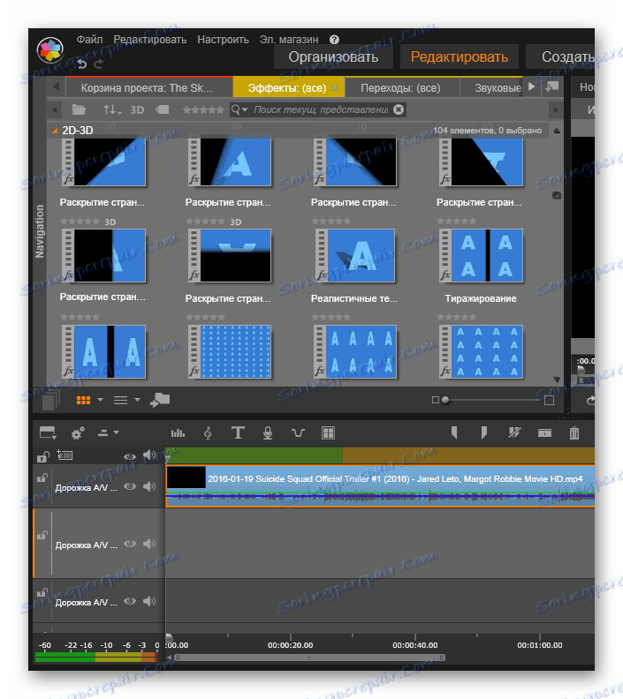Select the Реалистичные те... effect thumbnail
The image size is (623, 699).
pyautogui.click(x=354, y=255)
